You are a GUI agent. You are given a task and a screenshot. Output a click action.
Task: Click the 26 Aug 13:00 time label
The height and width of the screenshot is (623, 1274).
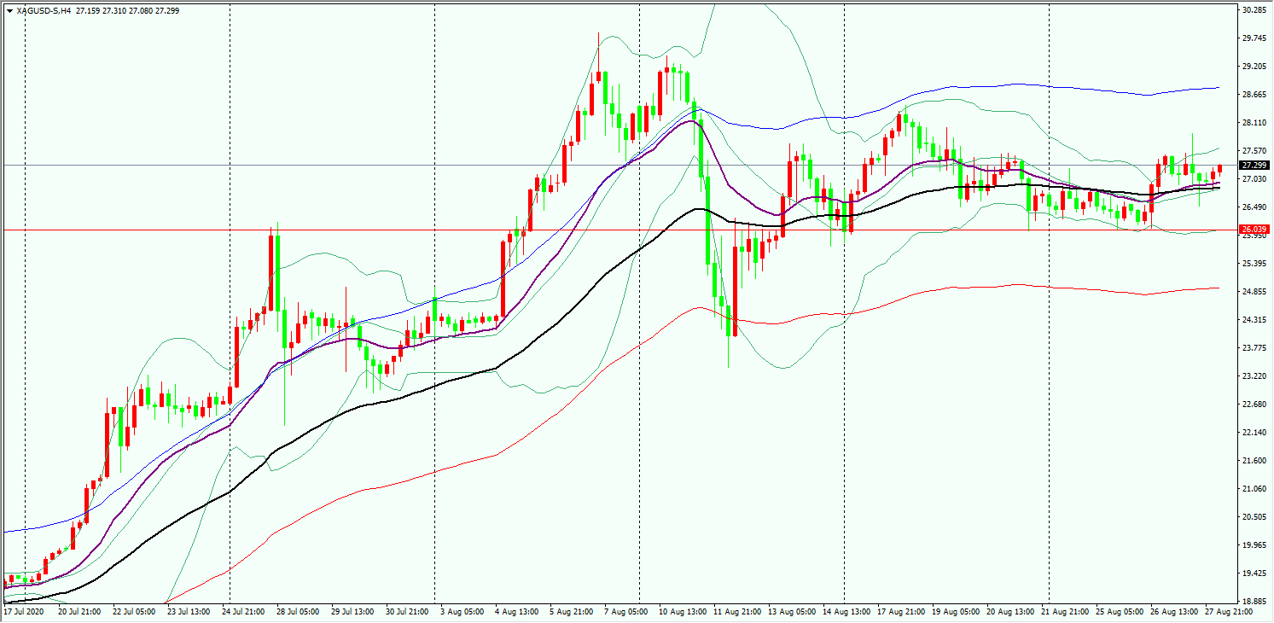[x=1173, y=612]
